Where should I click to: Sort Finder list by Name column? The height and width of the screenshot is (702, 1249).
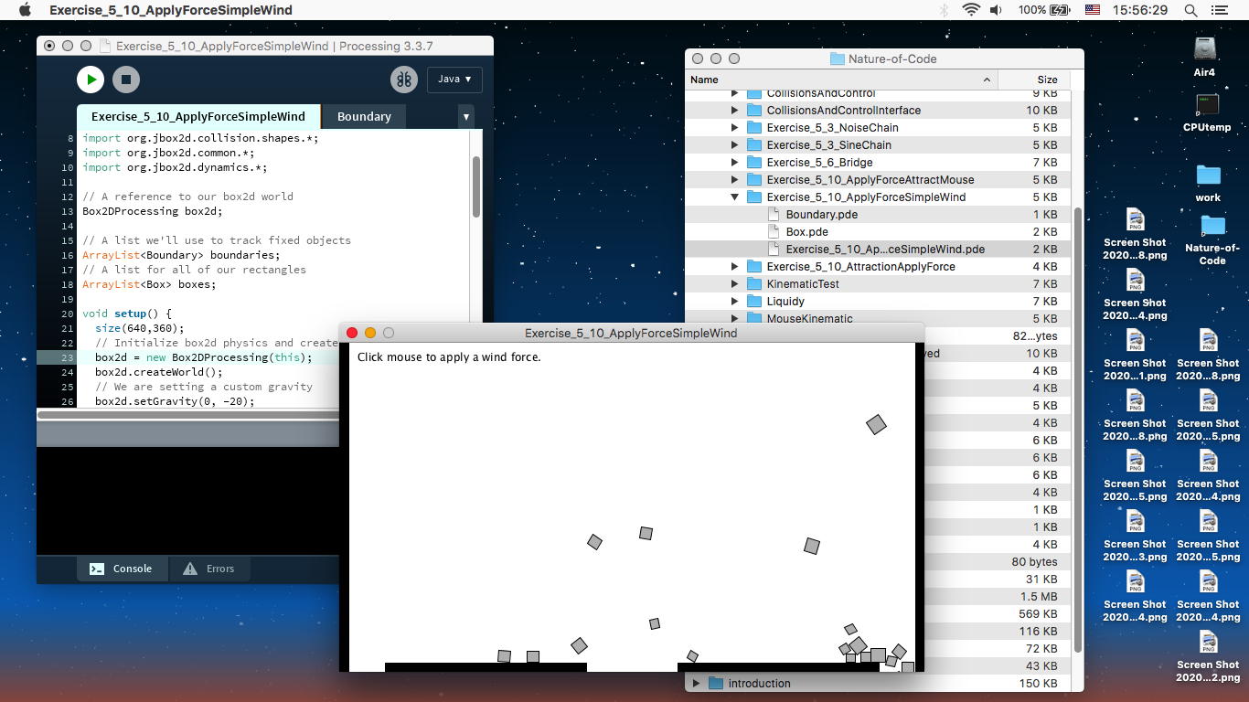[840, 80]
